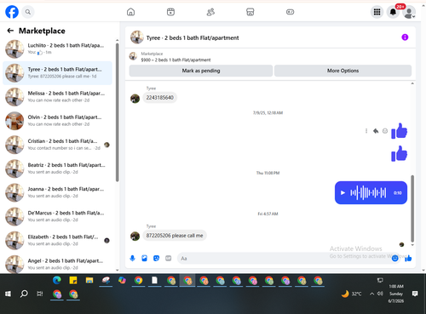Image resolution: width=426 pixels, height=314 pixels.
Task: Open the notifications bell
Action: pos(393,12)
